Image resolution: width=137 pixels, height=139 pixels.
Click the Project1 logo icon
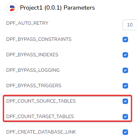tap(12, 8)
